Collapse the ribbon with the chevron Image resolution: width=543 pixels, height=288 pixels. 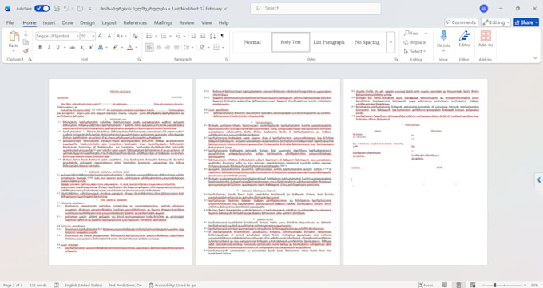(535, 58)
